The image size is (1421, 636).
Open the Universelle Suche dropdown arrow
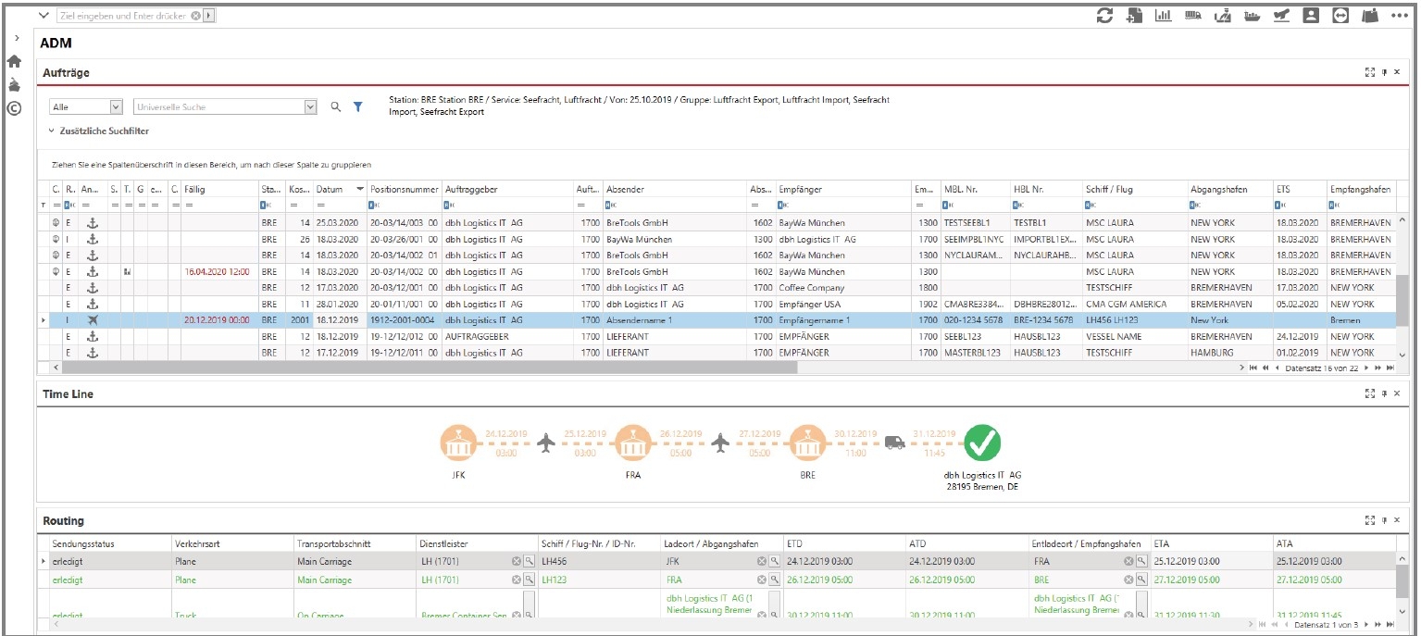tap(310, 107)
